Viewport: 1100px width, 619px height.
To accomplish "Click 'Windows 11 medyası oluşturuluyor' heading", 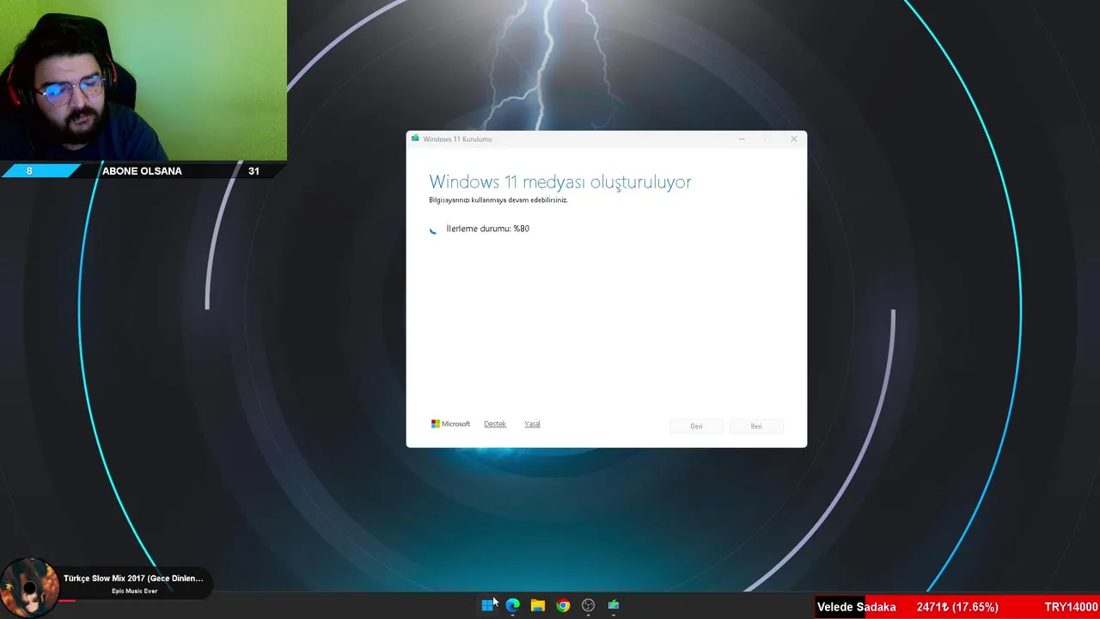I will (560, 182).
